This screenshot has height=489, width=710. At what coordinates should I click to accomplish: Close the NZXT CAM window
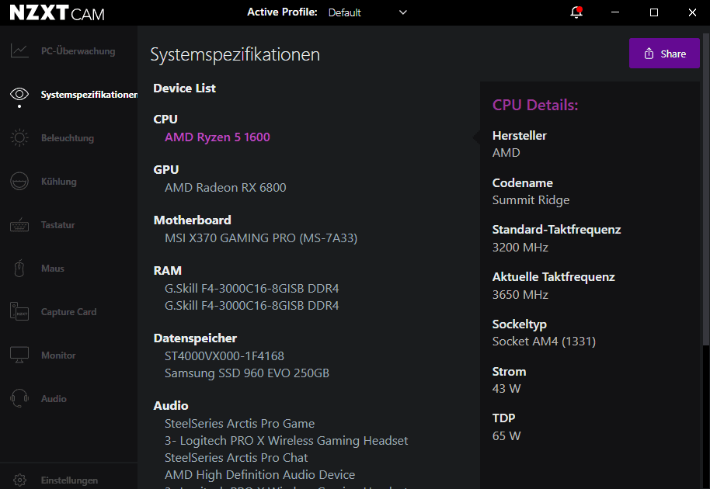pyautogui.click(x=692, y=12)
